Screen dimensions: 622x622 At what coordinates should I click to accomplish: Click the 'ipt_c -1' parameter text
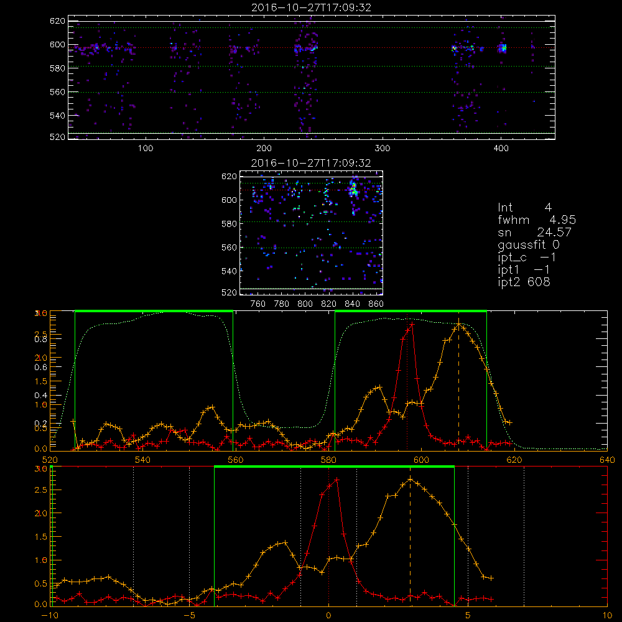click(x=527, y=258)
